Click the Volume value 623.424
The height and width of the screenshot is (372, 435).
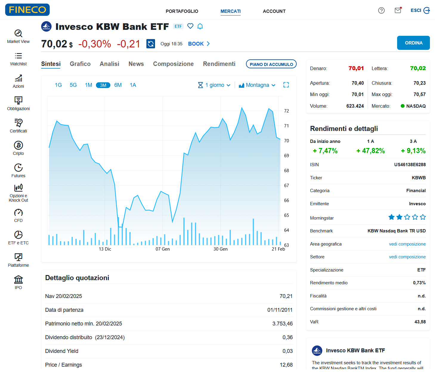click(x=355, y=106)
